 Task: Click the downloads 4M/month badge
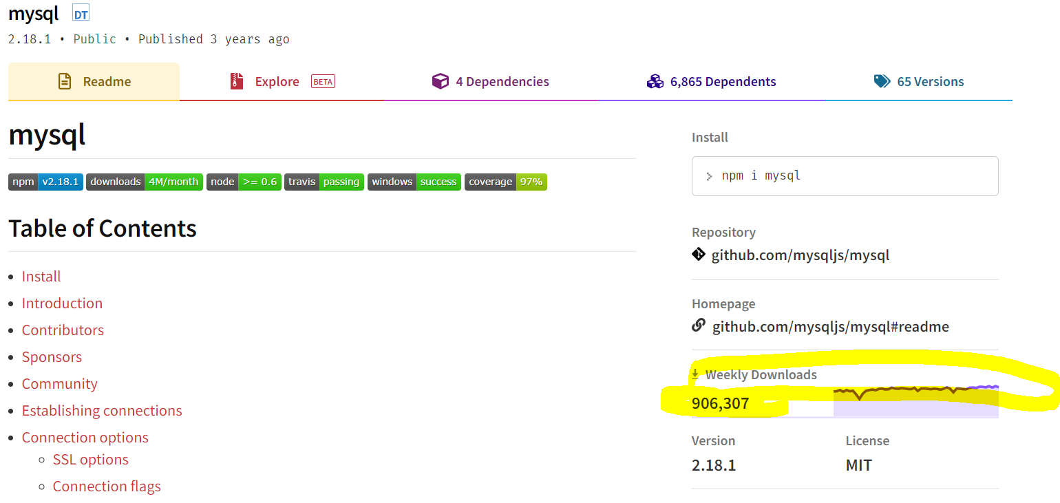click(145, 182)
